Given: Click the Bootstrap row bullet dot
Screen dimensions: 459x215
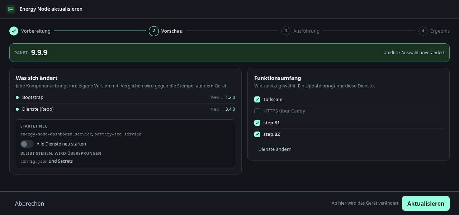Looking at the screenshot, I should pos(17,97).
